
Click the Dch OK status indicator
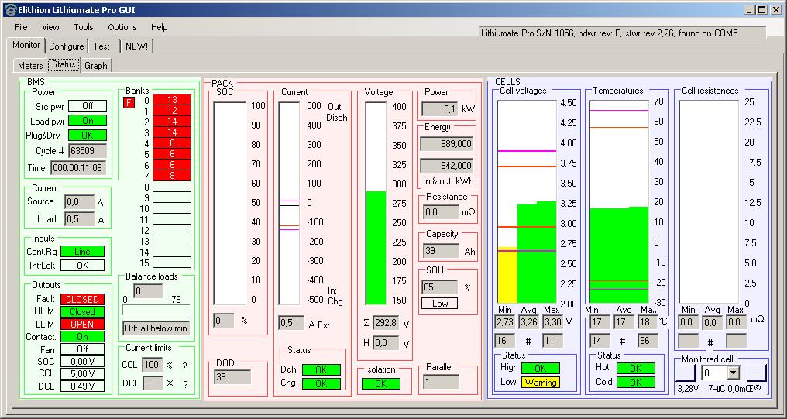[321, 370]
